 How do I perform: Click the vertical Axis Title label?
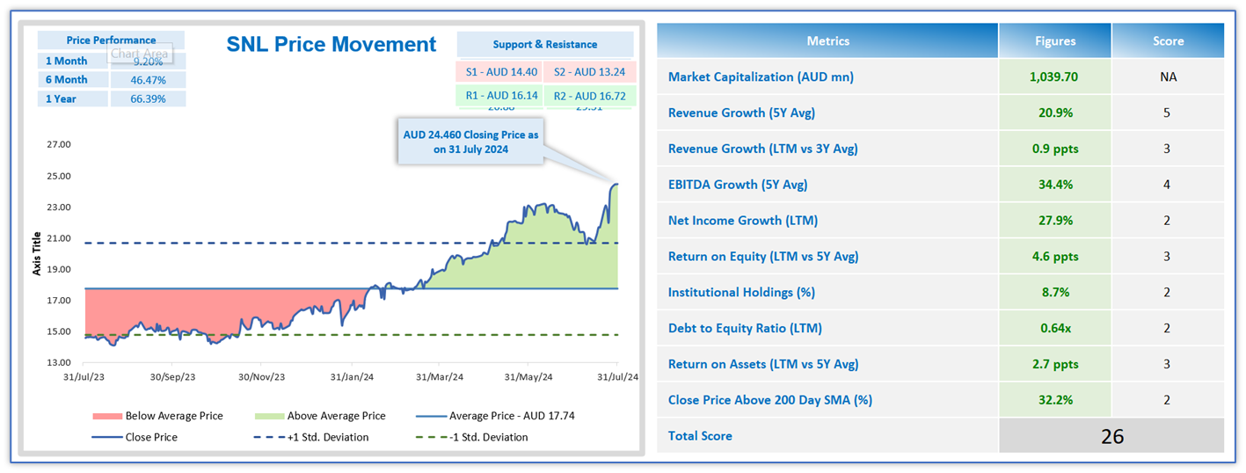point(37,253)
